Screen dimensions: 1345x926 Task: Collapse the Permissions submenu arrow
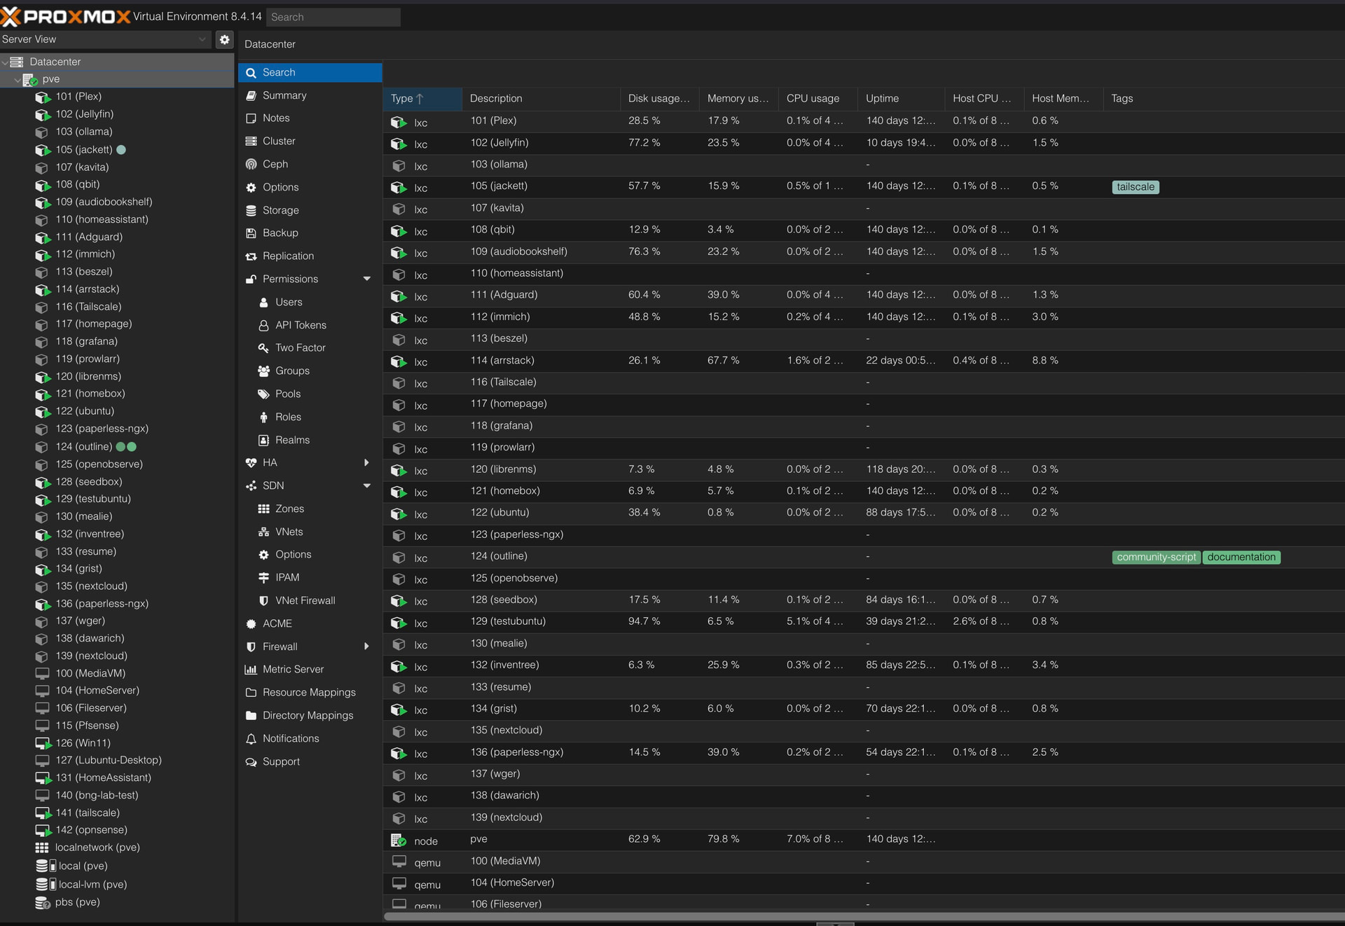click(x=366, y=279)
